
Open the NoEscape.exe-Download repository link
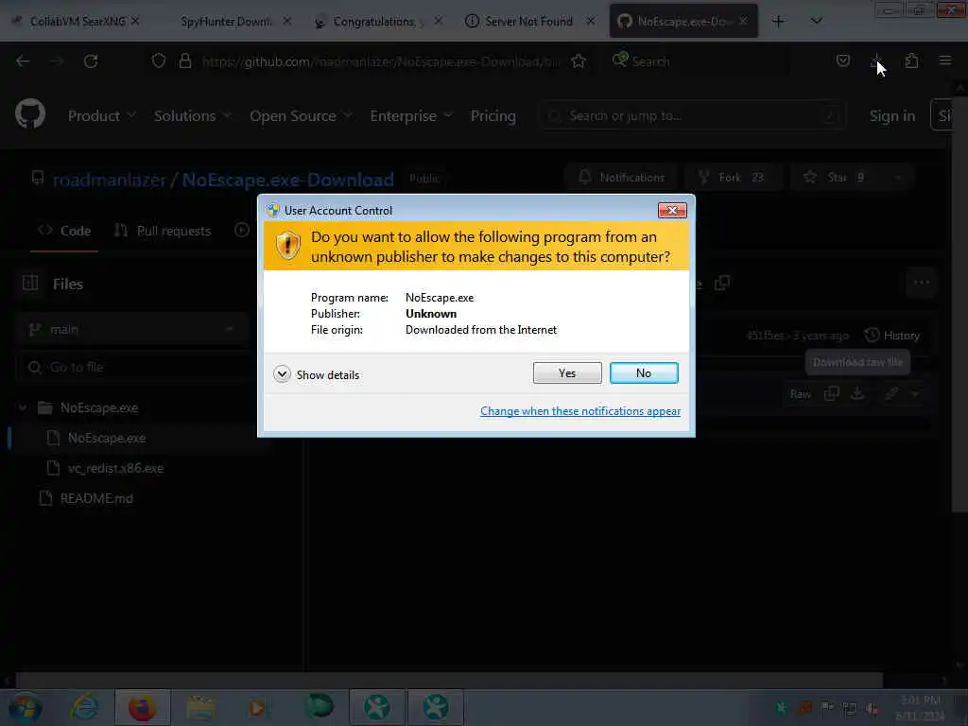(287, 180)
